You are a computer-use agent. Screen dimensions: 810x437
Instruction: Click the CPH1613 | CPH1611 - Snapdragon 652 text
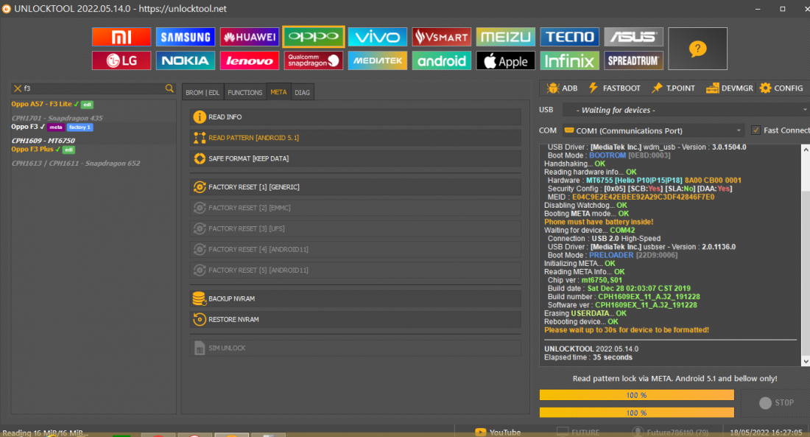tap(76, 164)
